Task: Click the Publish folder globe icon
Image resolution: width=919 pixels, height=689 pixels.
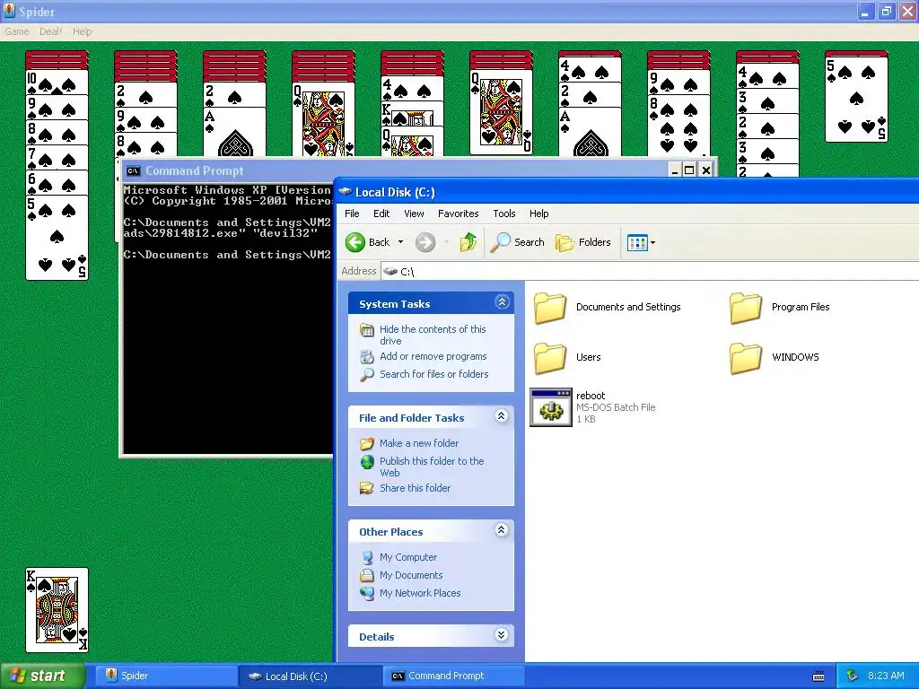Action: [x=367, y=462]
